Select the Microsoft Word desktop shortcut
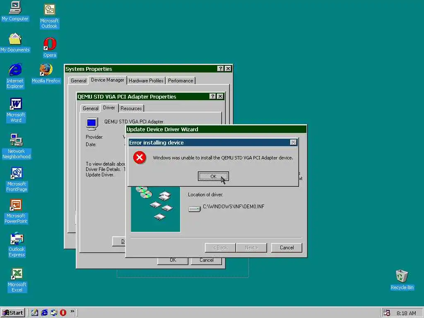The image size is (424, 318). (16, 110)
